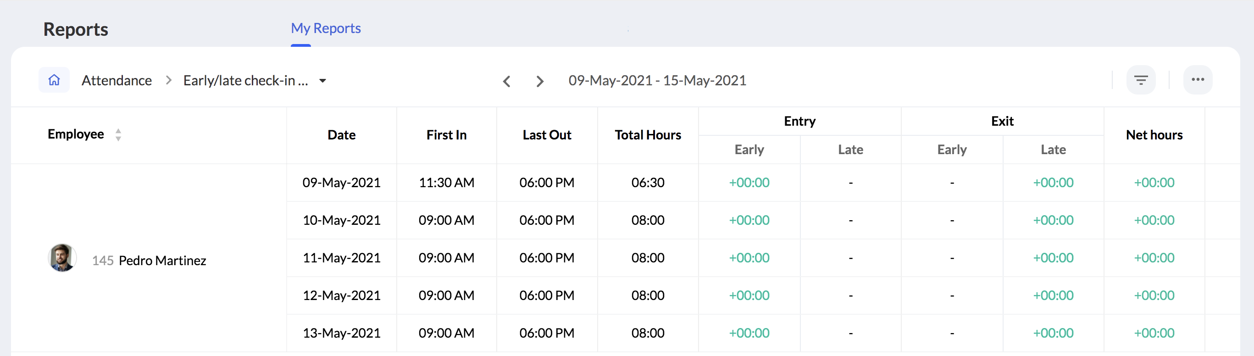Click the 11:30 AM first-in time

[446, 183]
